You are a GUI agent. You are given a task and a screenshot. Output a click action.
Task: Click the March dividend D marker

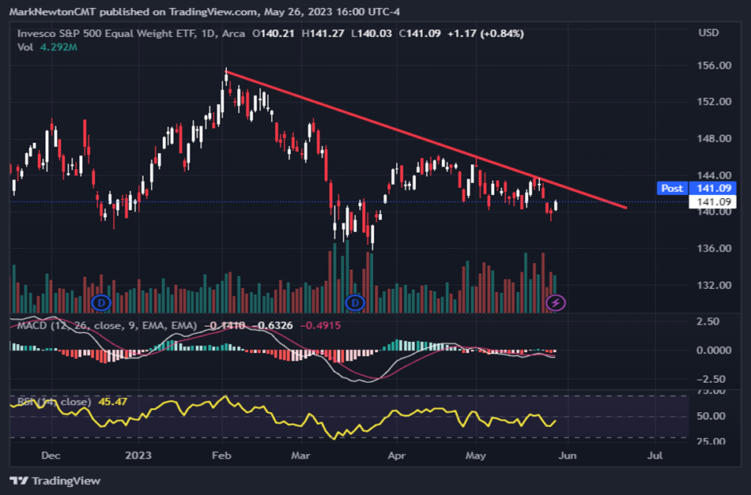(x=355, y=302)
